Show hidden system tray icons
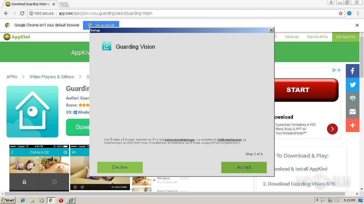 (x=317, y=200)
